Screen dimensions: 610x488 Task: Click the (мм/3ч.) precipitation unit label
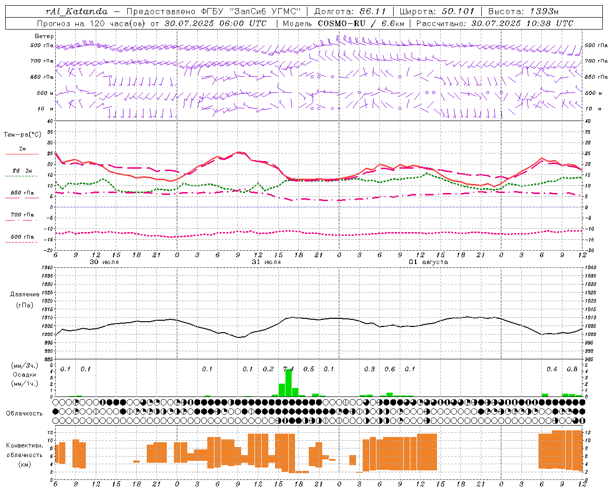(x=25, y=366)
